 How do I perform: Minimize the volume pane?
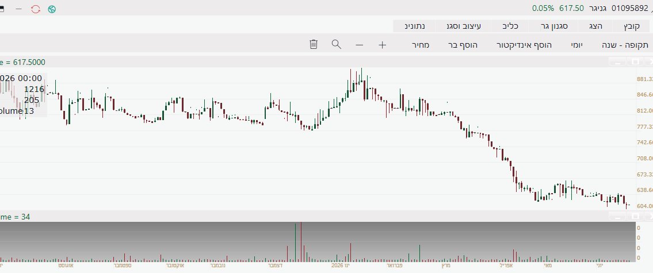[x=618, y=217]
